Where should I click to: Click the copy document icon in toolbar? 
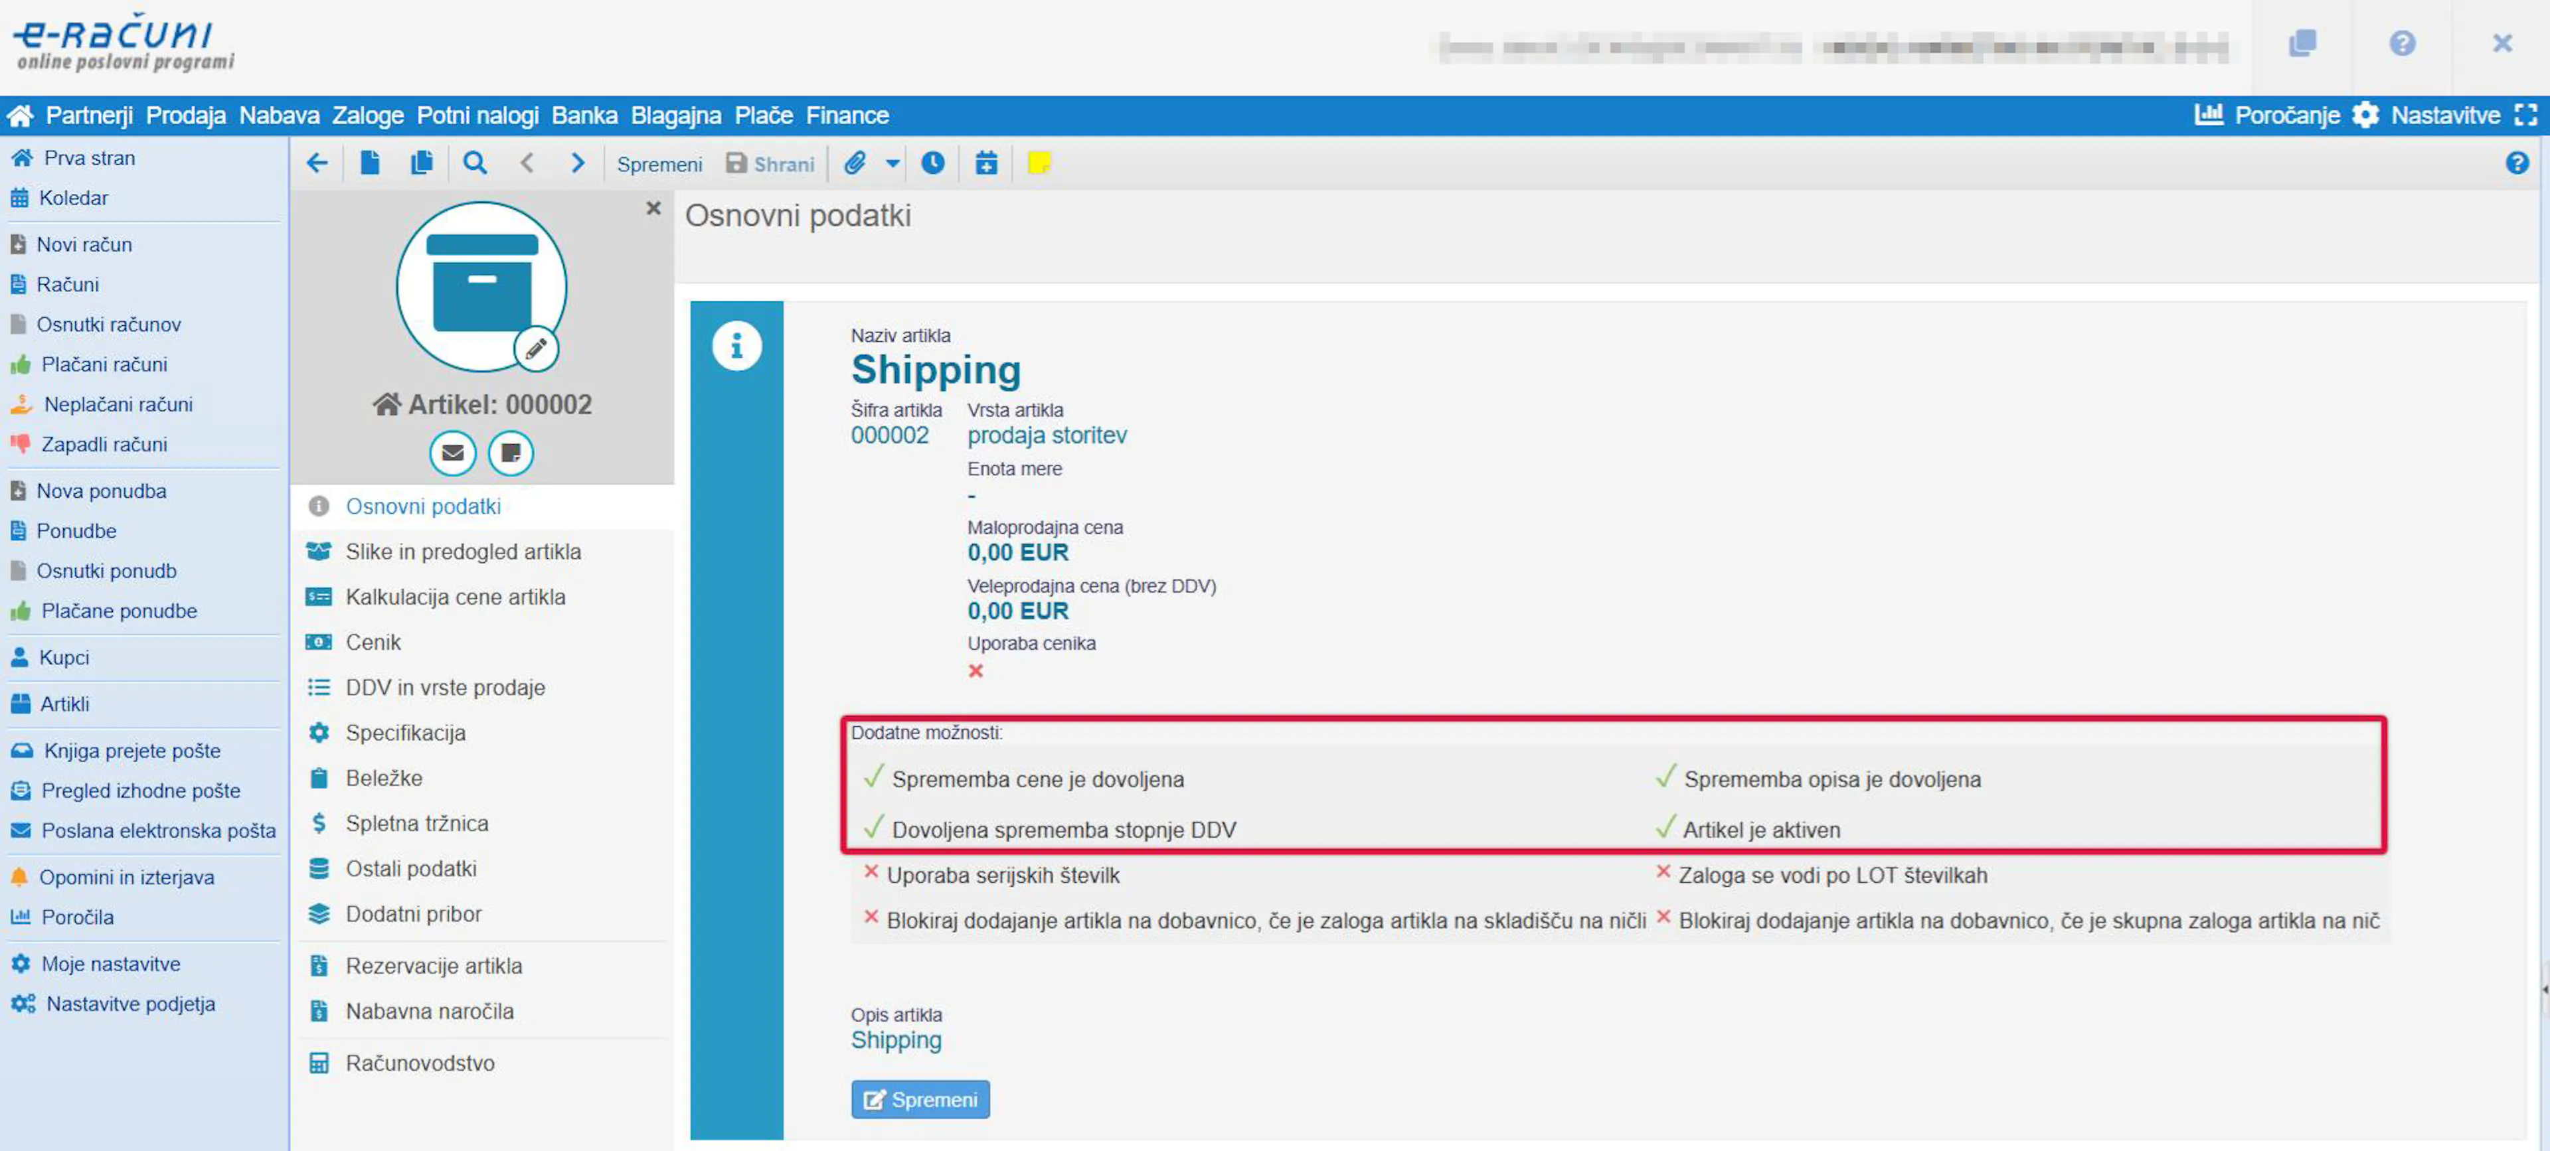[x=422, y=163]
